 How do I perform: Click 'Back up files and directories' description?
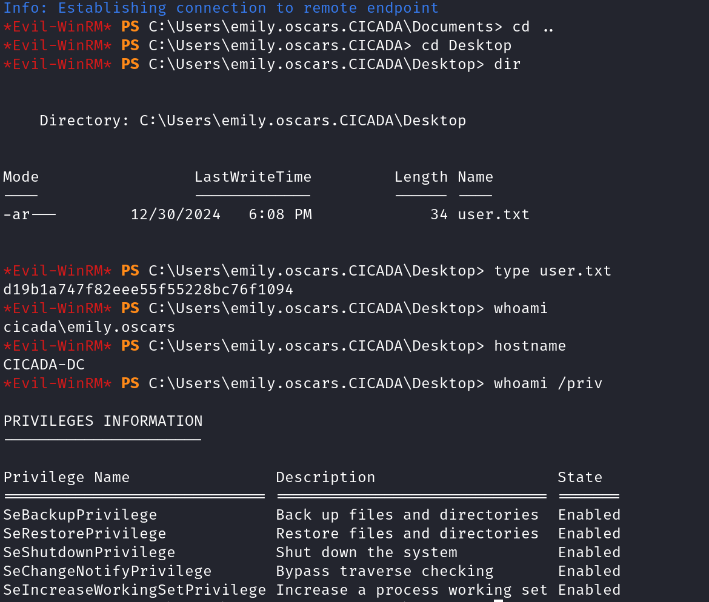(407, 515)
